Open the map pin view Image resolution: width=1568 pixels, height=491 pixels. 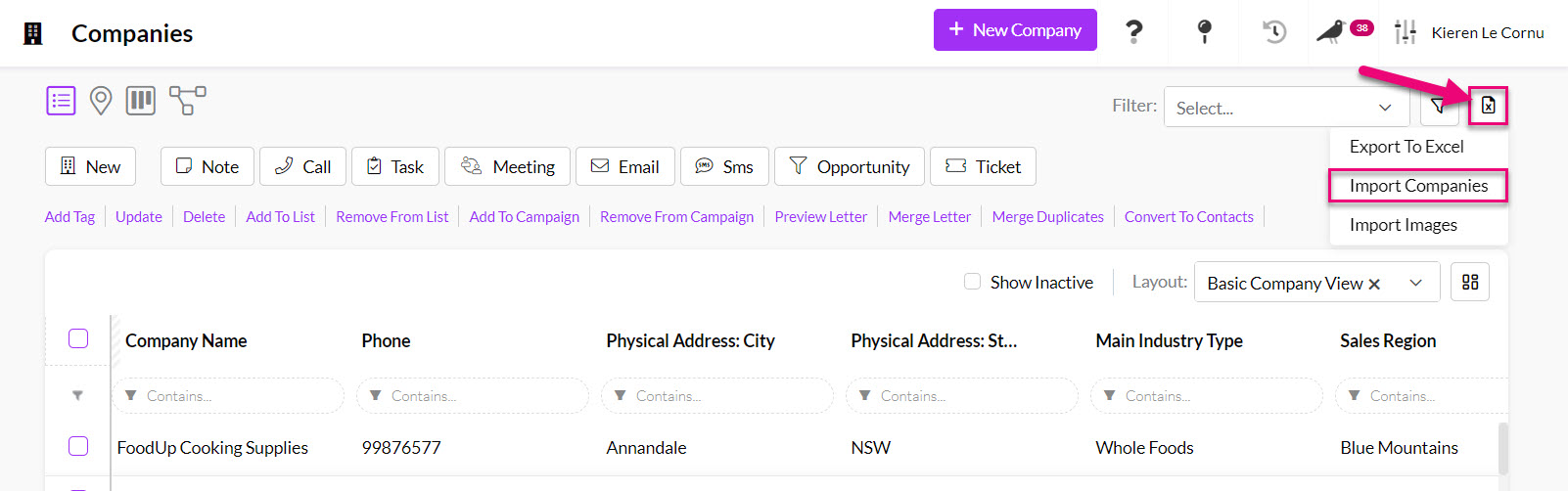pos(101,100)
